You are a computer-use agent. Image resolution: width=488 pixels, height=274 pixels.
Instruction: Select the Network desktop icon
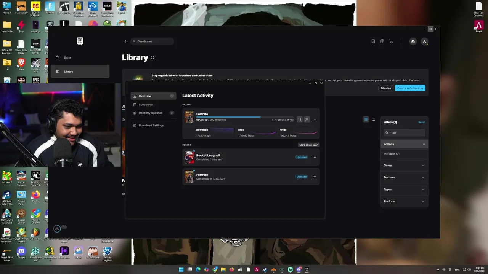pos(7,8)
